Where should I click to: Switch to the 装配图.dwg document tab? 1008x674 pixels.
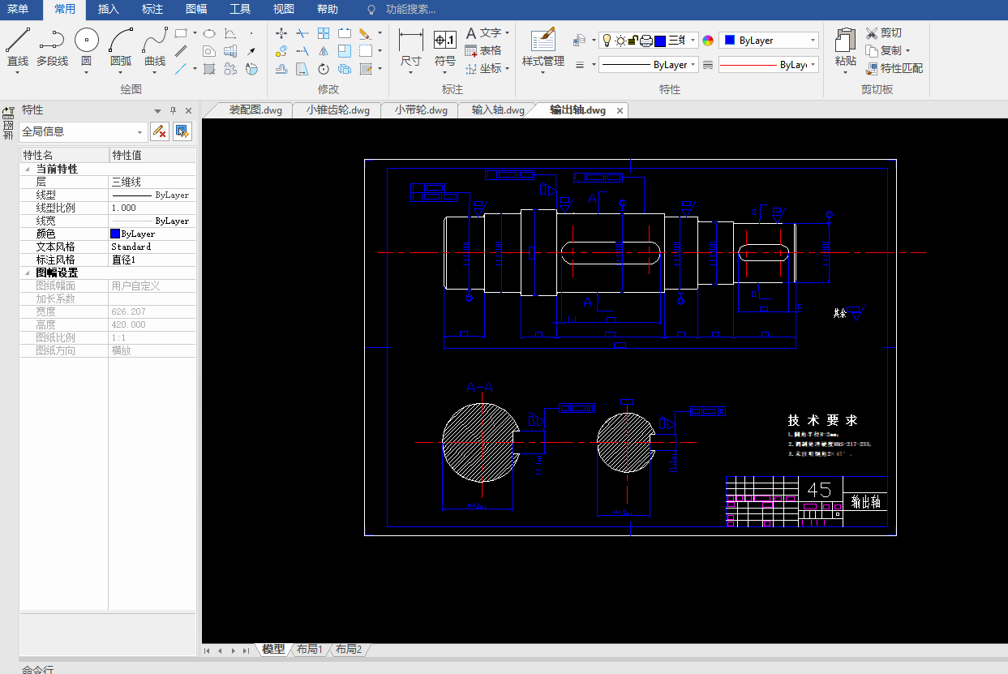pyautogui.click(x=255, y=110)
